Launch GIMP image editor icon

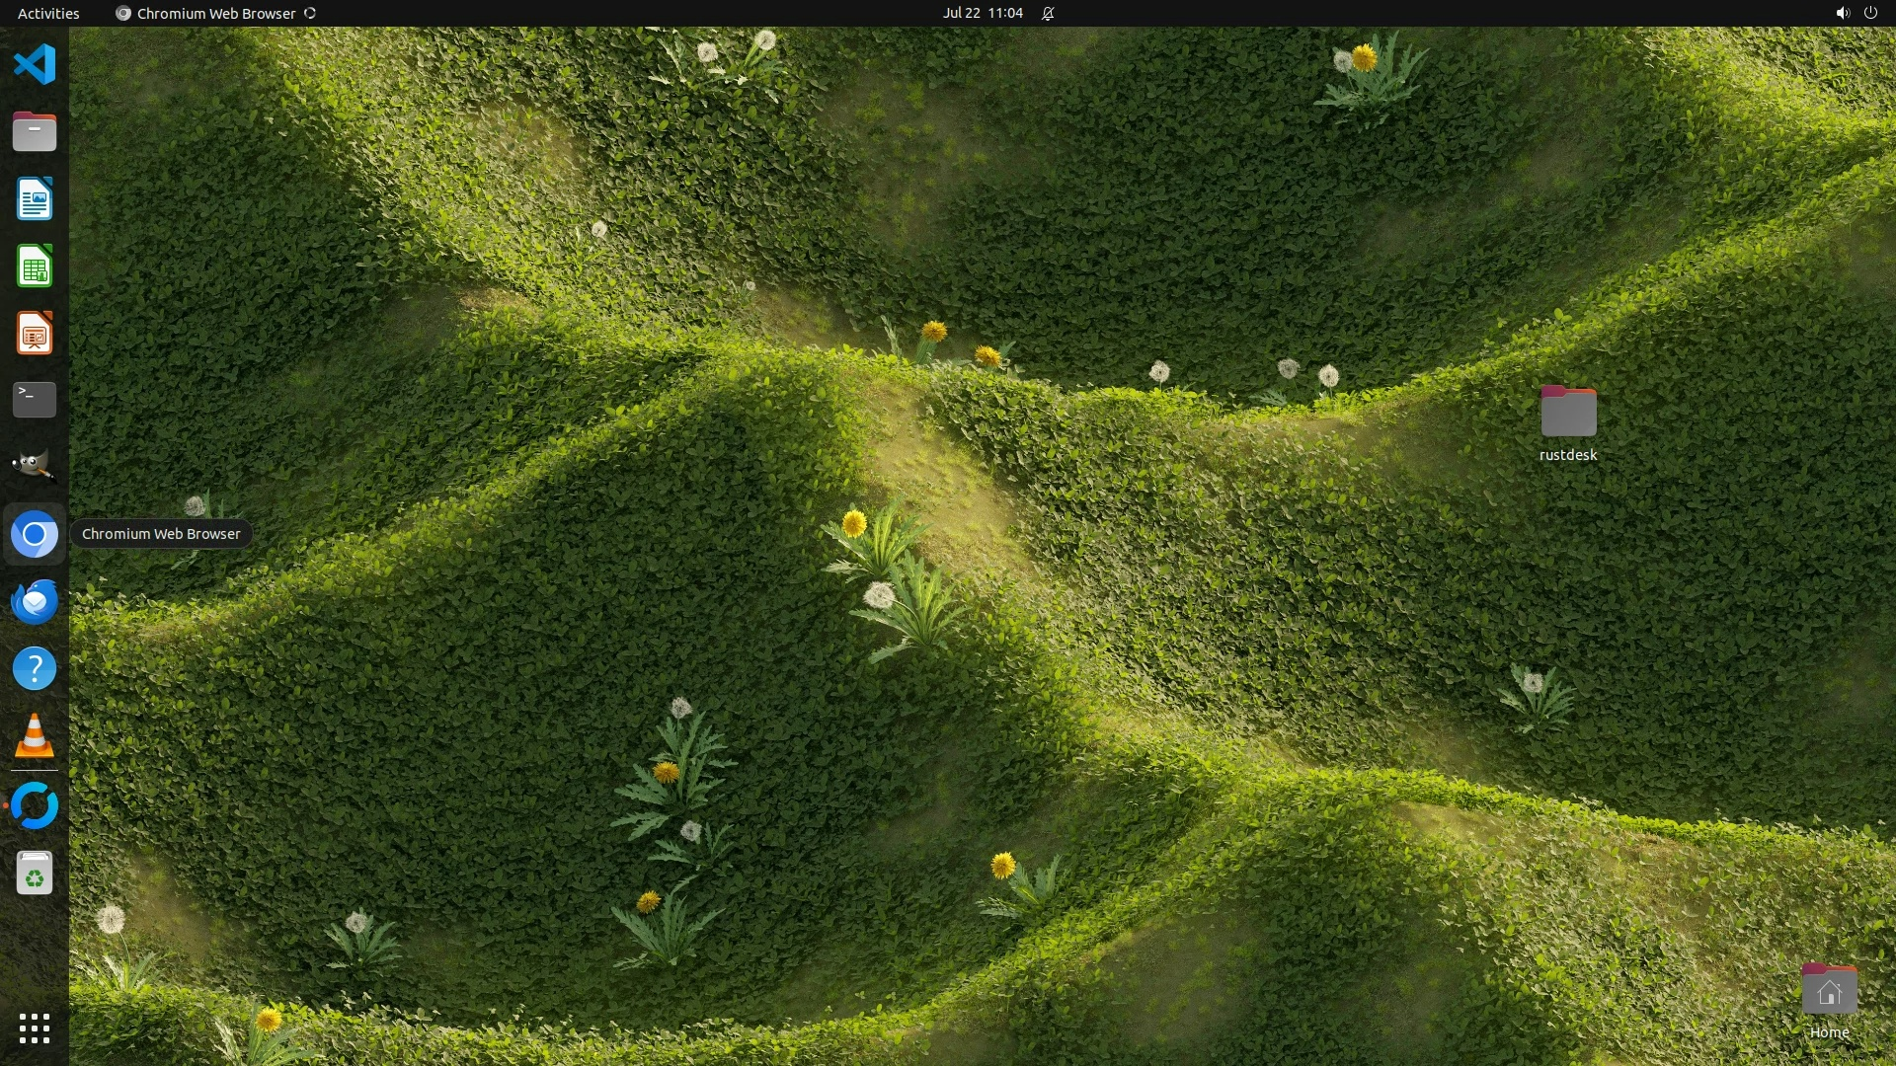click(35, 466)
